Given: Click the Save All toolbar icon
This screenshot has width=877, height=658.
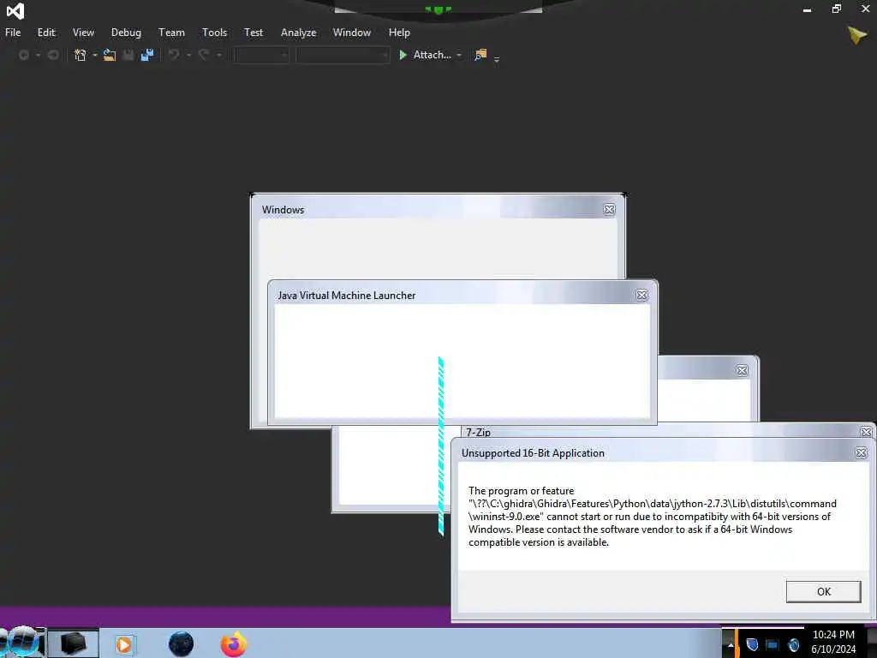Looking at the screenshot, I should (x=147, y=55).
